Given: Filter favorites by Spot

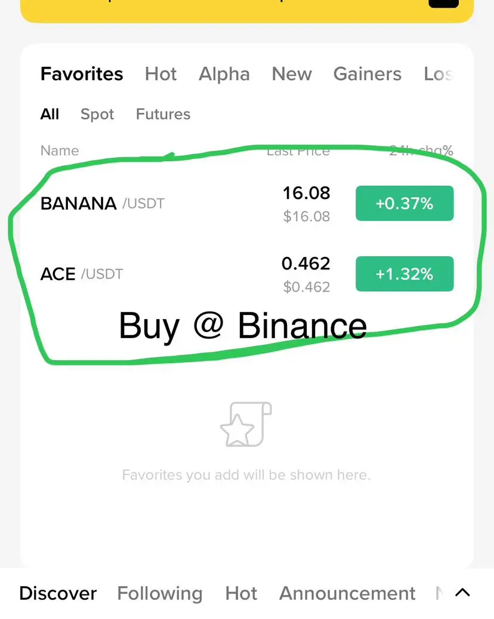Looking at the screenshot, I should [97, 114].
